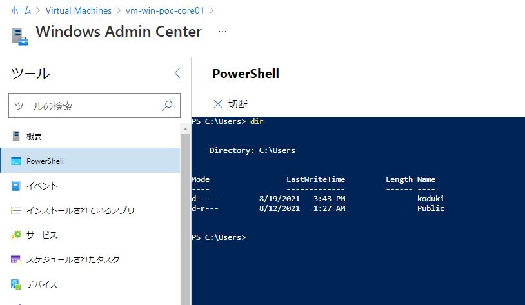Click the 概要 overview icon

(x=16, y=136)
